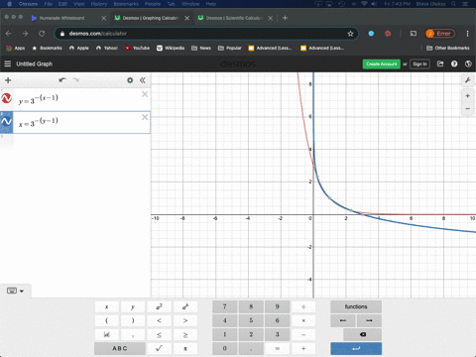Insert the absolute value key
The image size is (476, 357).
[x=106, y=334]
